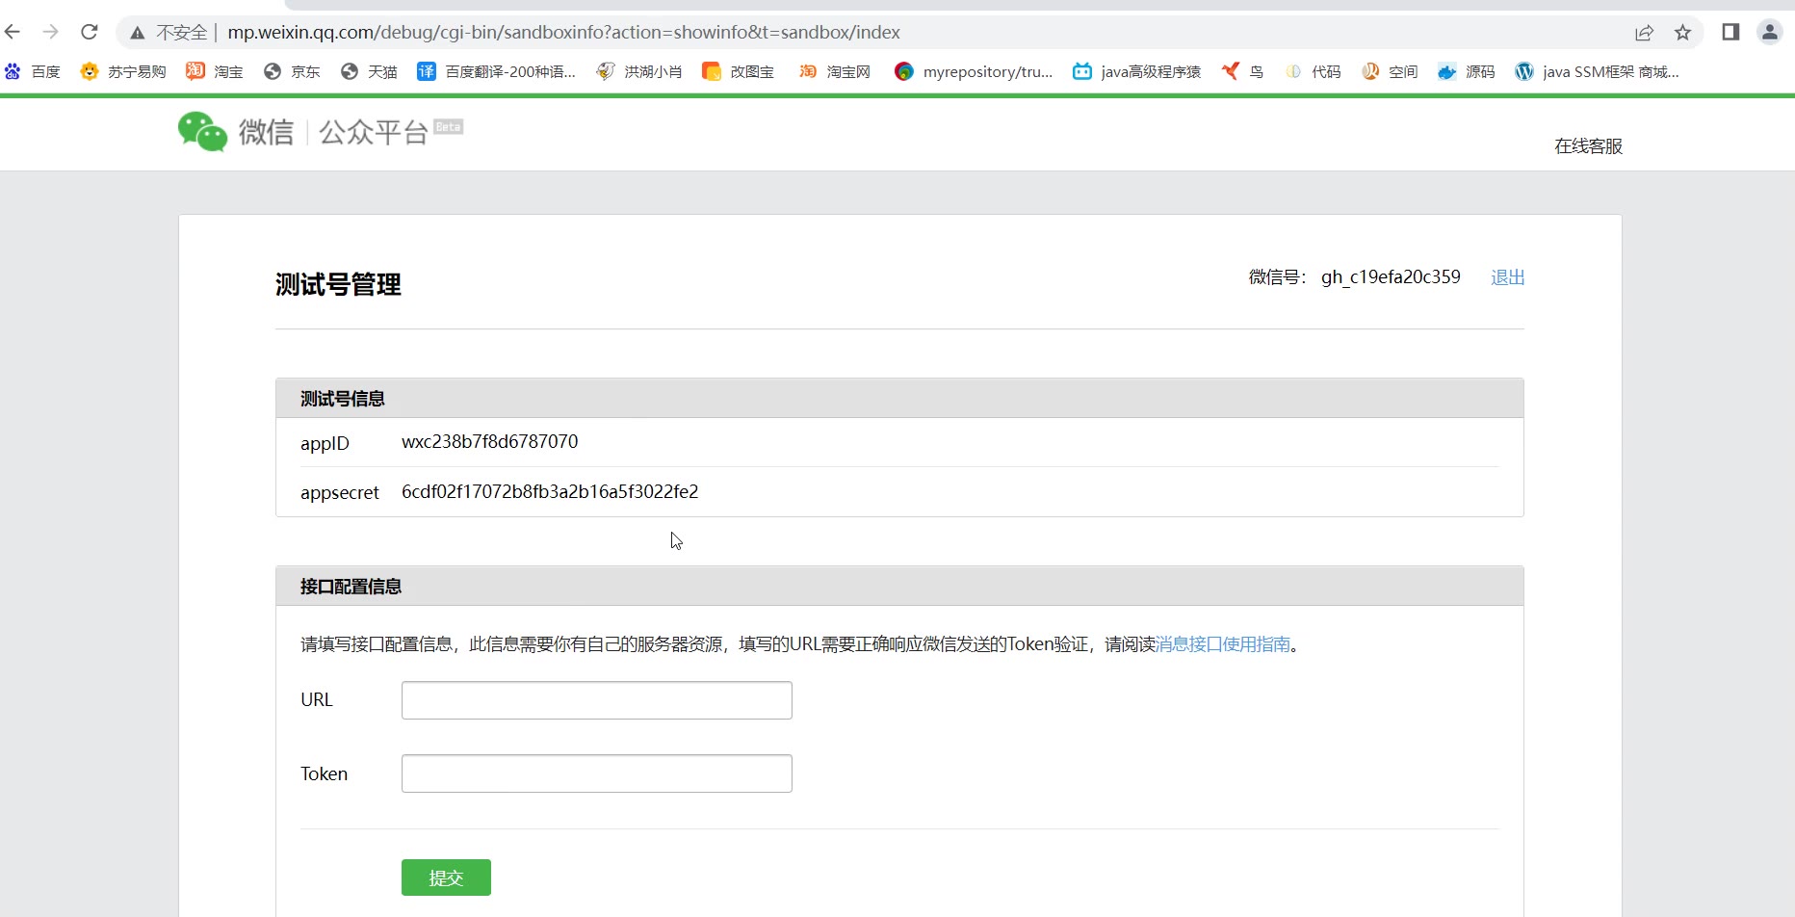The height and width of the screenshot is (917, 1795).
Task: Click the appsecret label
Action: pyautogui.click(x=340, y=492)
